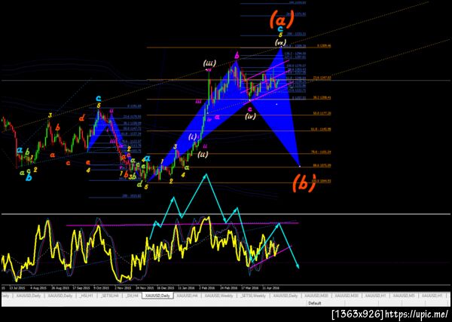This screenshot has height=322, width=452.
Task: Switch to the XAUUSD,H4 chart tab
Action: click(x=186, y=296)
